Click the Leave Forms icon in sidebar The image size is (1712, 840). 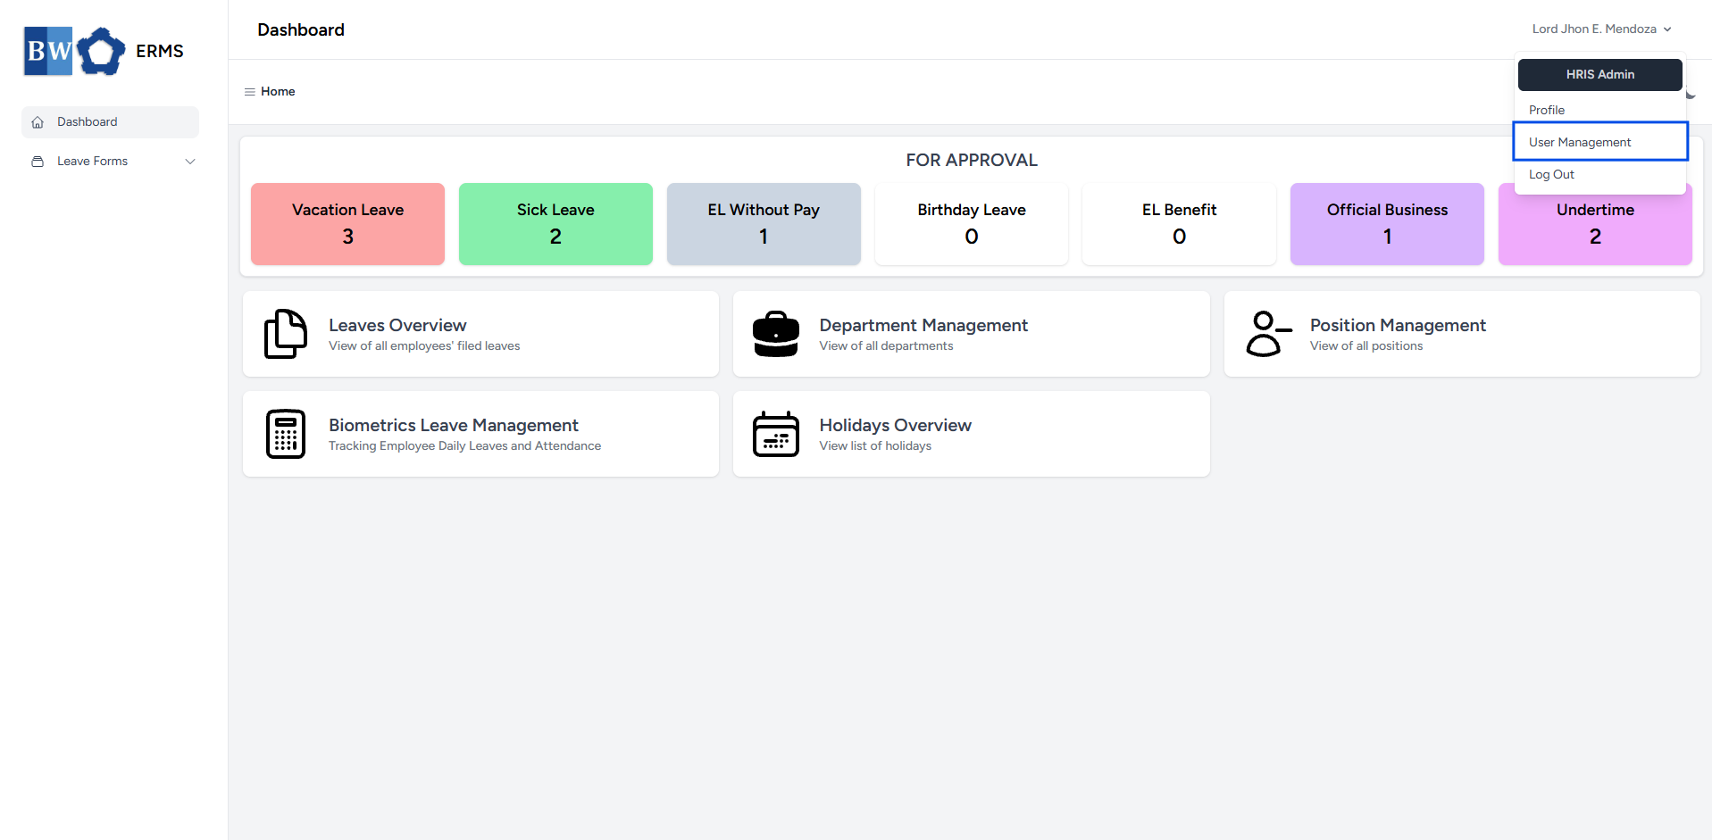pos(38,161)
